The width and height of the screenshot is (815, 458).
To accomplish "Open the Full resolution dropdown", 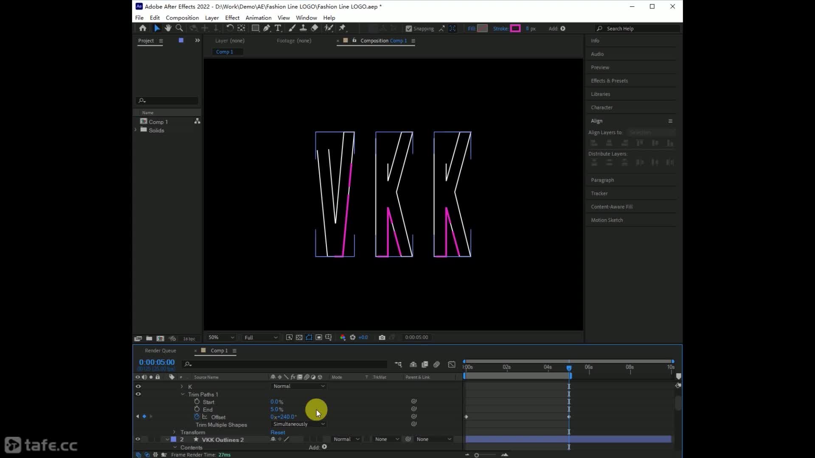I will [261, 338].
